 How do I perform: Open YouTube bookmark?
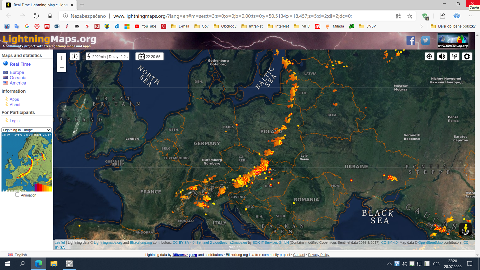point(145,26)
